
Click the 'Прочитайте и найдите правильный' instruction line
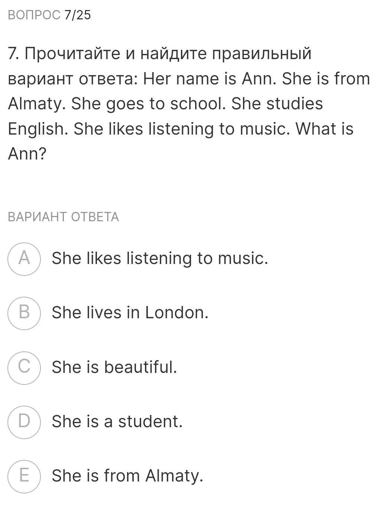click(168, 54)
